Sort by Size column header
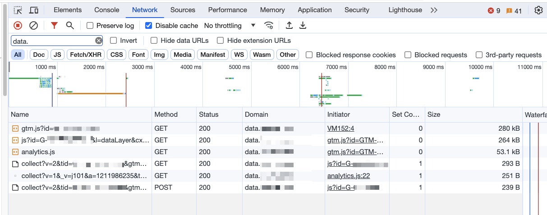The width and height of the screenshot is (547, 215). [473, 114]
